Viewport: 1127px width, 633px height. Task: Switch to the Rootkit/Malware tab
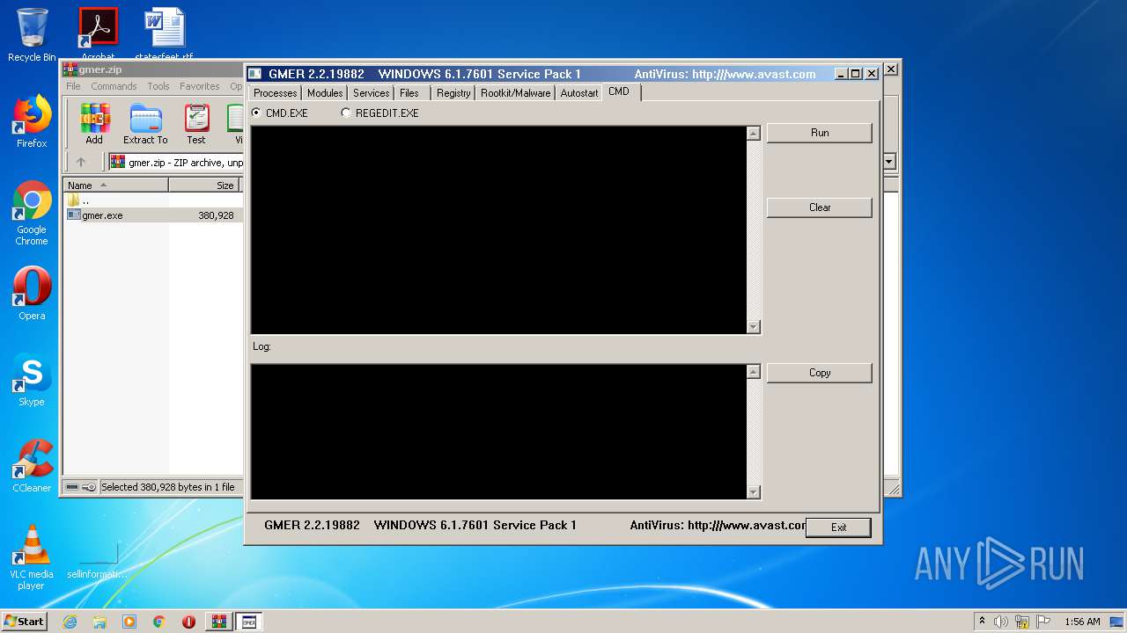click(x=515, y=93)
